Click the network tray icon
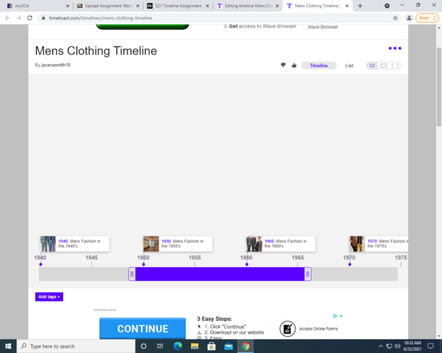Image resolution: width=442 pixels, height=353 pixels. [389, 346]
